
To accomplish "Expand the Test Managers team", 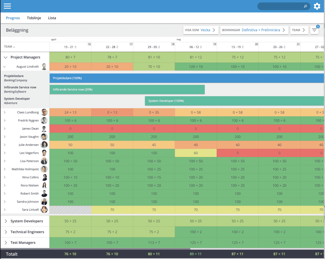I will point(6,243).
